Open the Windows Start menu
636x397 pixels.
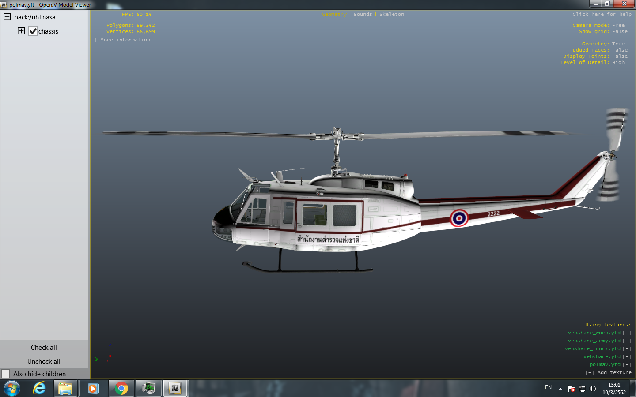point(12,389)
